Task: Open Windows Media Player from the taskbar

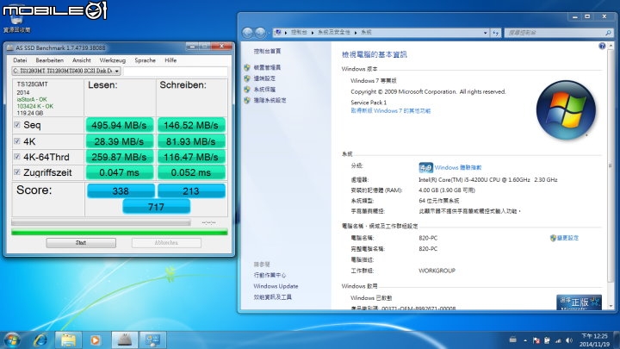Action: (95, 340)
